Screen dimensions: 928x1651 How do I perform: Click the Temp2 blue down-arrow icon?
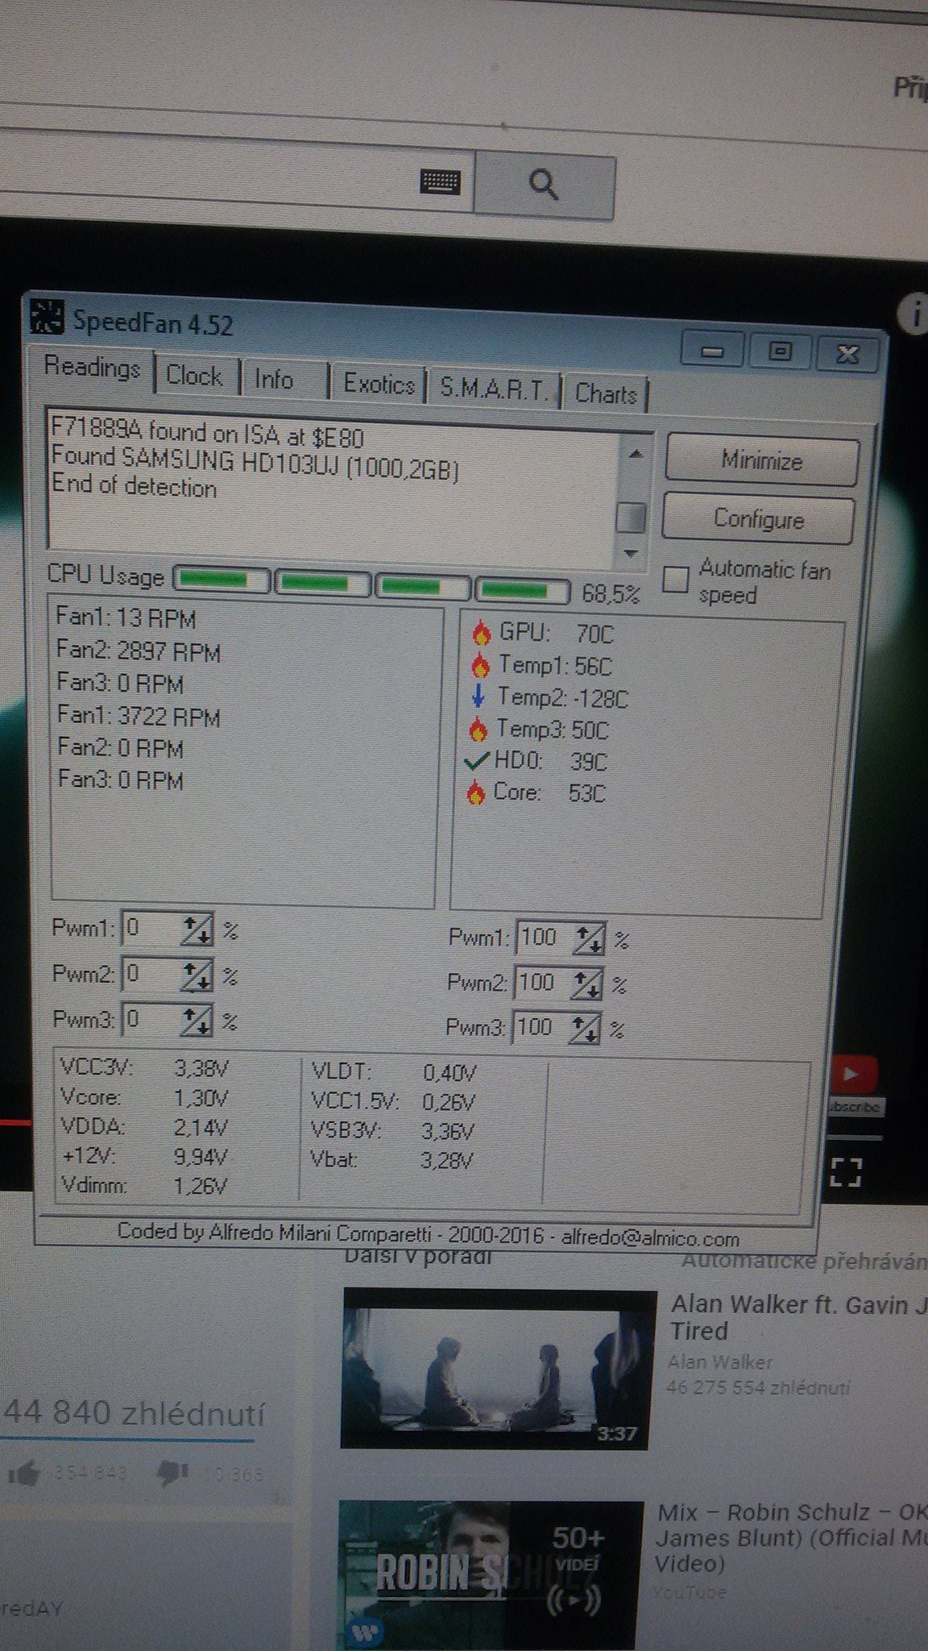(478, 697)
